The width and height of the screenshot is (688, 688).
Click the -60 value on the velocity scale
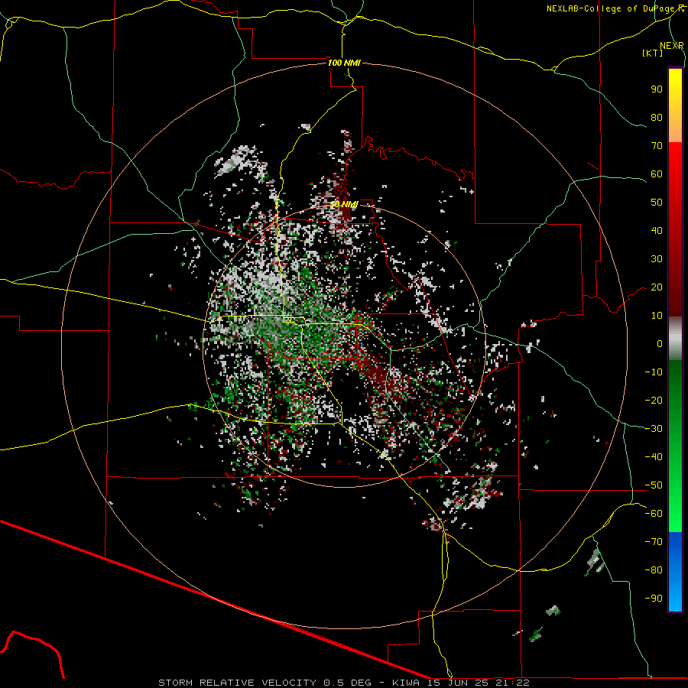click(654, 514)
